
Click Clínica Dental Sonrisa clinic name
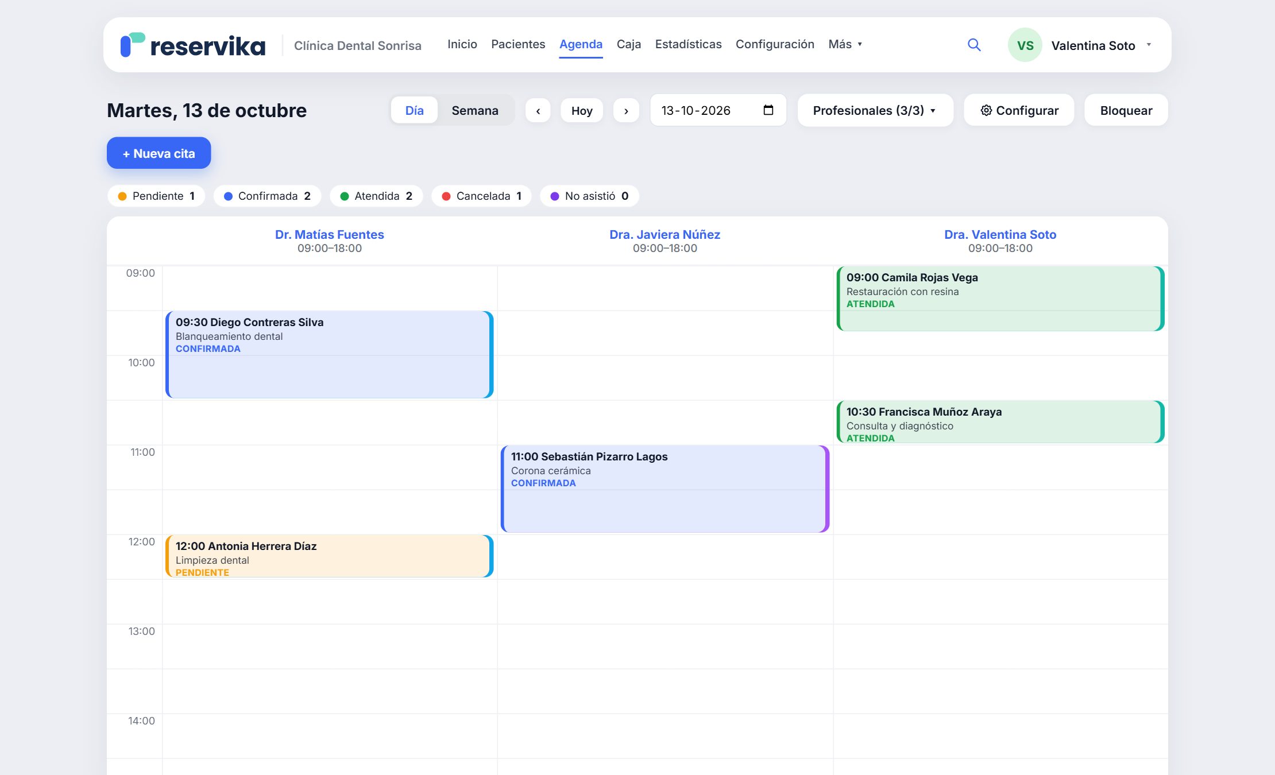click(x=357, y=45)
